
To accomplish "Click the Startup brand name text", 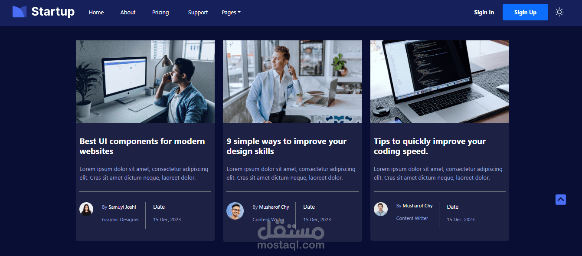I will [53, 12].
